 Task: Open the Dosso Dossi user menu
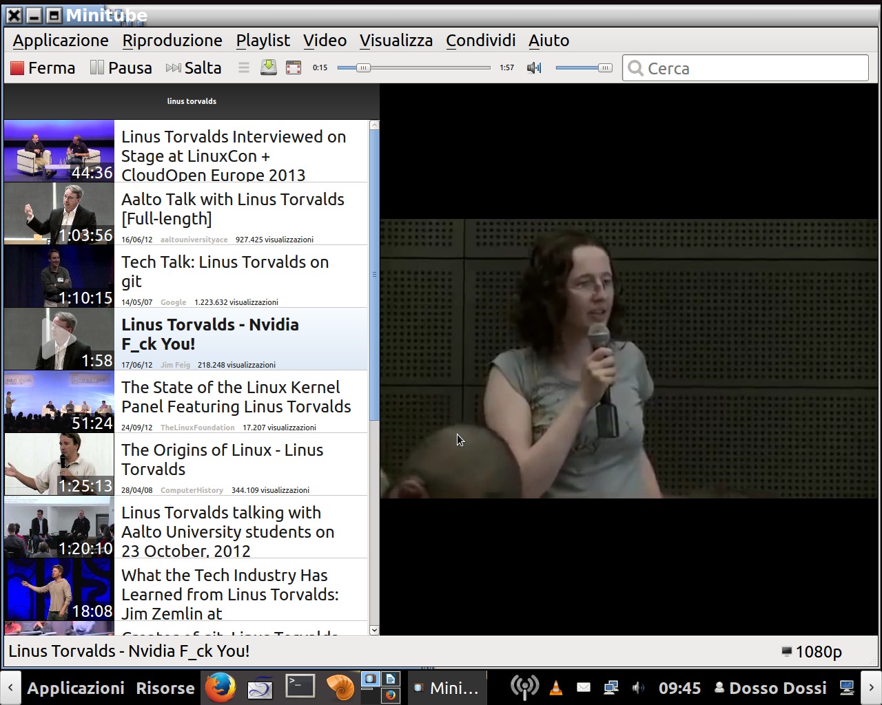click(x=770, y=688)
